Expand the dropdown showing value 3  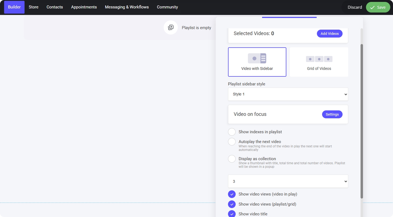[288, 181]
